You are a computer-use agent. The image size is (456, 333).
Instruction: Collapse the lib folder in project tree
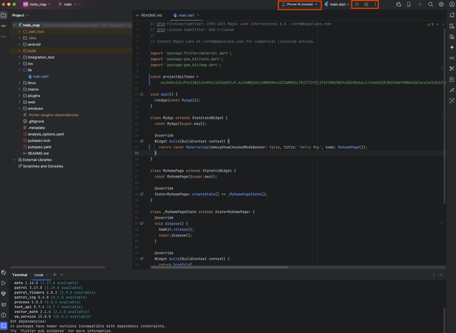pyautogui.click(x=20, y=70)
